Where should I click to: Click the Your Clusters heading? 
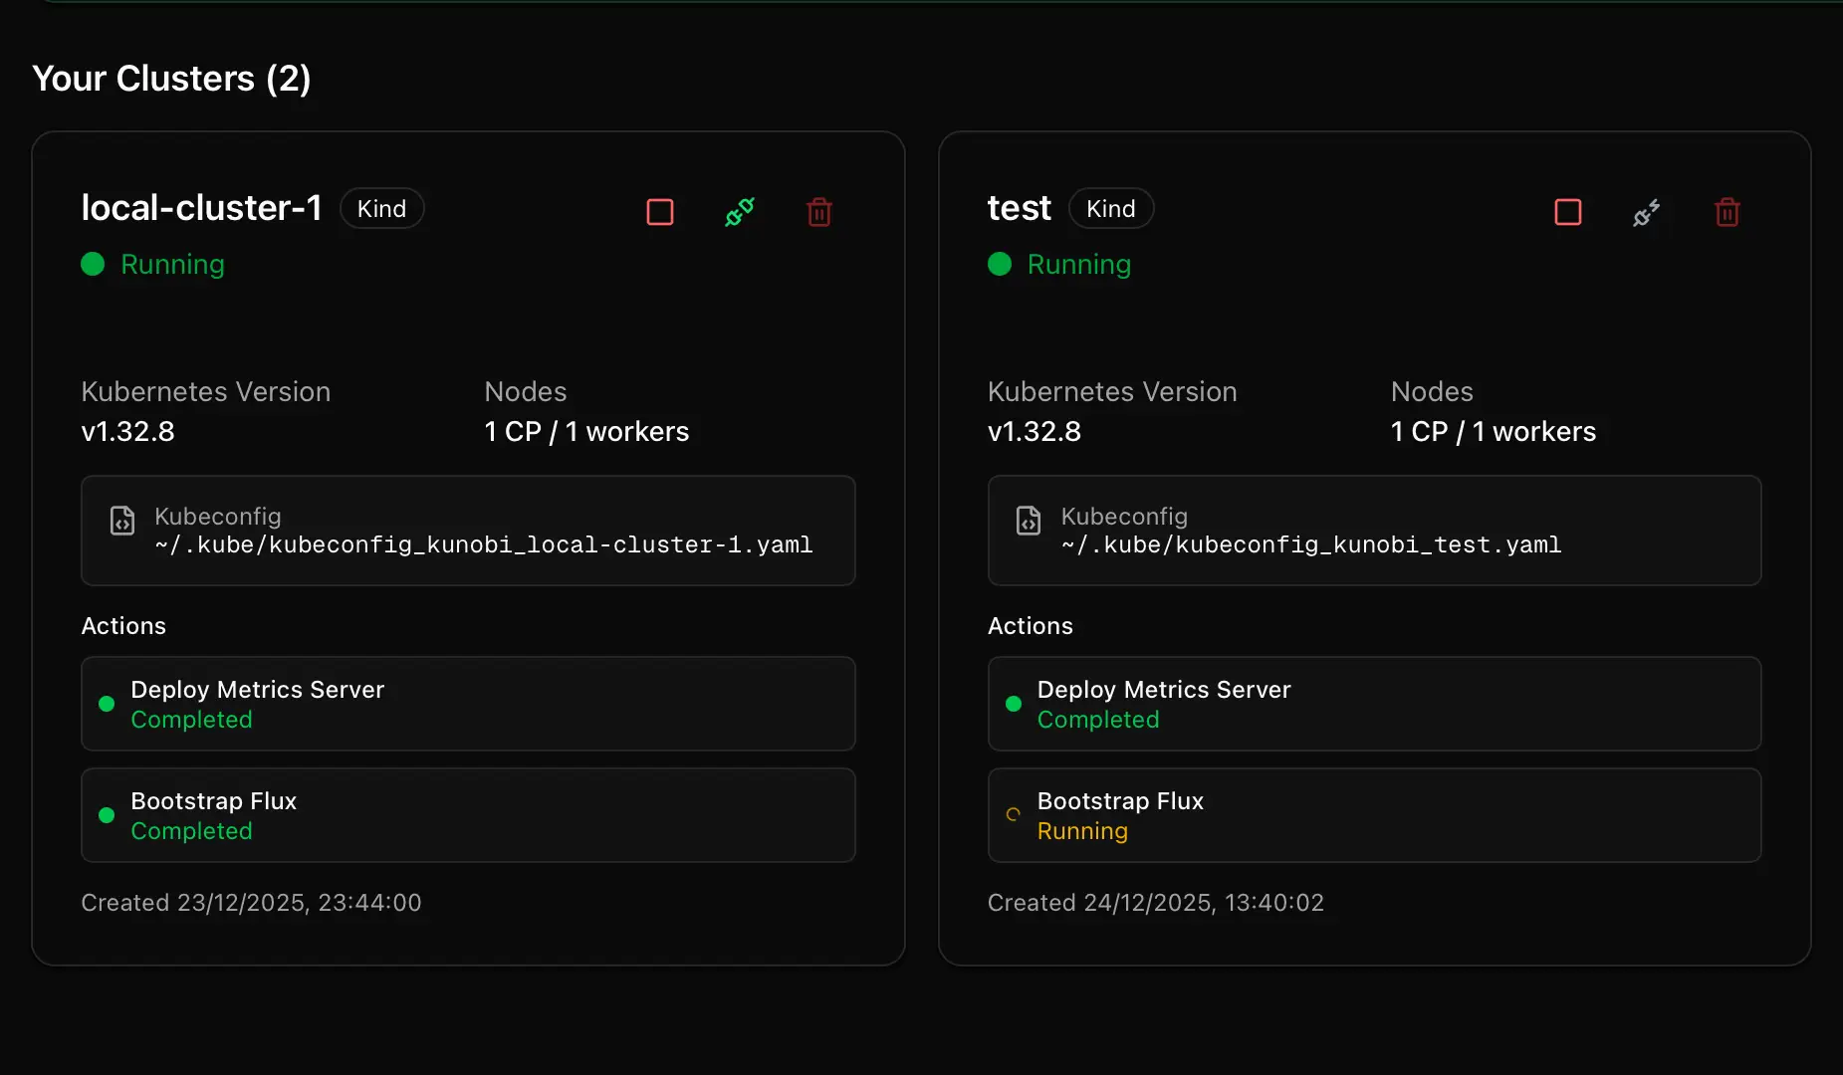(x=171, y=78)
